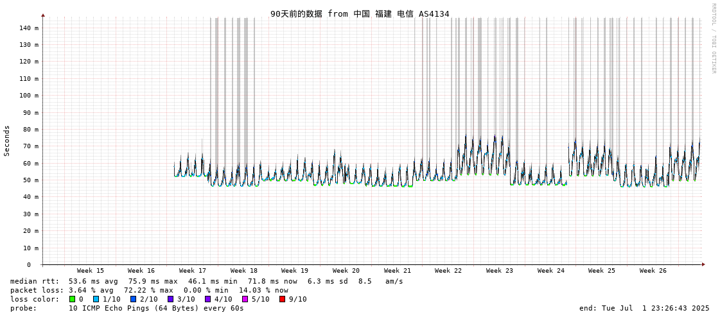Click the loss color row label
The width and height of the screenshot is (720, 317).
pos(35,299)
